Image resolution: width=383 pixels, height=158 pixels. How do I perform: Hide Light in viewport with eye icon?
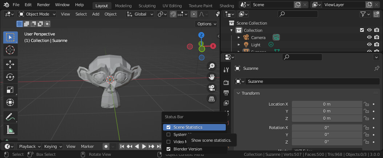point(369,44)
